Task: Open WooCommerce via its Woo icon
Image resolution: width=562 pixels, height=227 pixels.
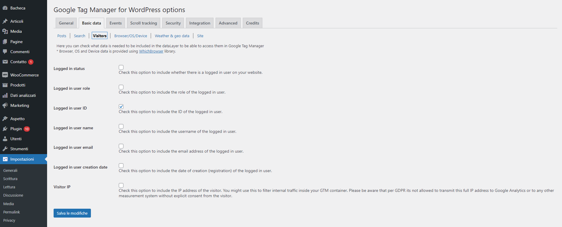Action: [x=5, y=75]
